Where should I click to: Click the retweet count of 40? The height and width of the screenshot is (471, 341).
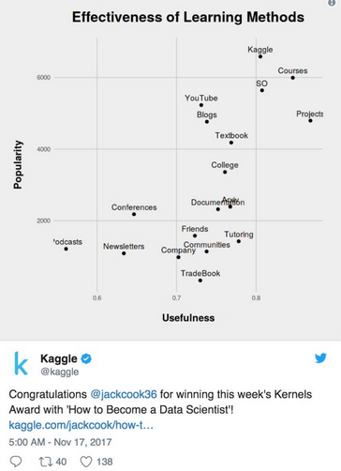(x=61, y=462)
